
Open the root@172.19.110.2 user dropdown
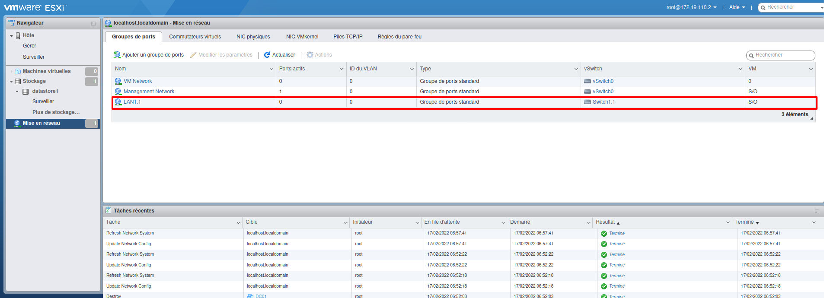[691, 7]
